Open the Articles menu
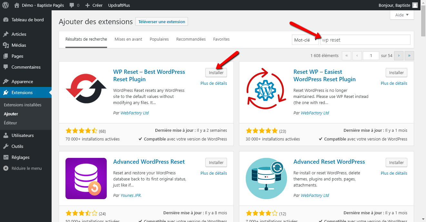This screenshot has height=222, width=426. pyautogui.click(x=26, y=34)
